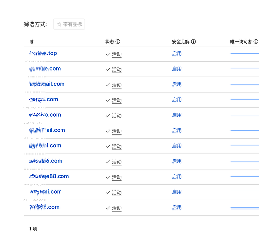Click the checkmark icon in e88.com row
Viewport: 259px width, 242px height.
108,177
